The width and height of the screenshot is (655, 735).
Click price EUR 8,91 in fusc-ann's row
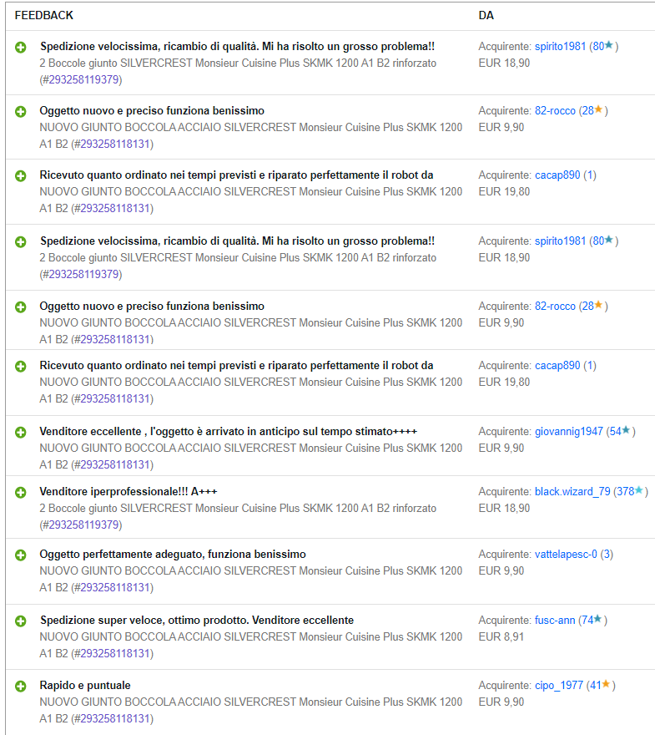[501, 636]
